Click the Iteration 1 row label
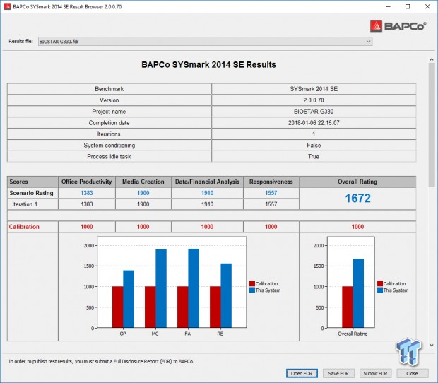The height and width of the screenshot is (383, 438). pyautogui.click(x=25, y=204)
